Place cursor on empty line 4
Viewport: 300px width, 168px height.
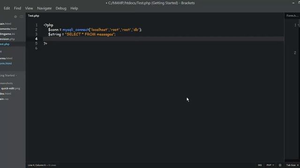pos(164,39)
